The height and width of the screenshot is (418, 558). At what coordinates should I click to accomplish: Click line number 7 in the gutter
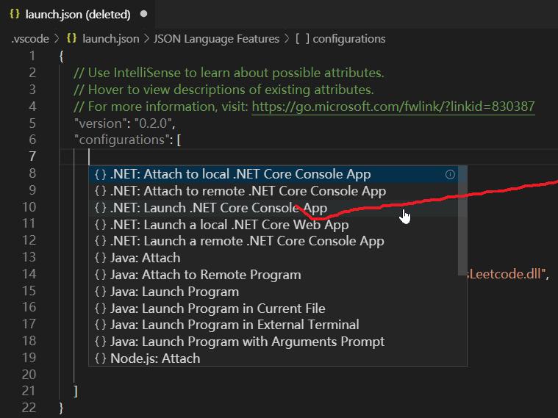click(x=32, y=156)
